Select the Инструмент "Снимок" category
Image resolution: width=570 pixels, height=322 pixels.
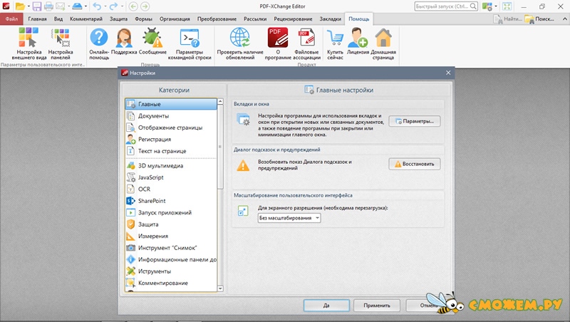point(171,248)
